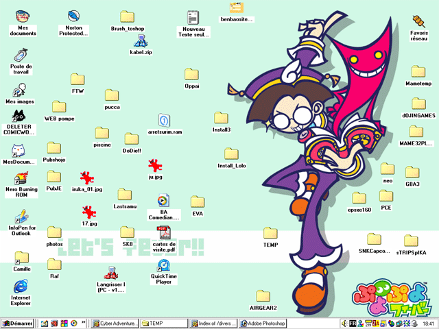
Task: Launch DELETER COMICWO shortcut
Action: click(x=19, y=116)
